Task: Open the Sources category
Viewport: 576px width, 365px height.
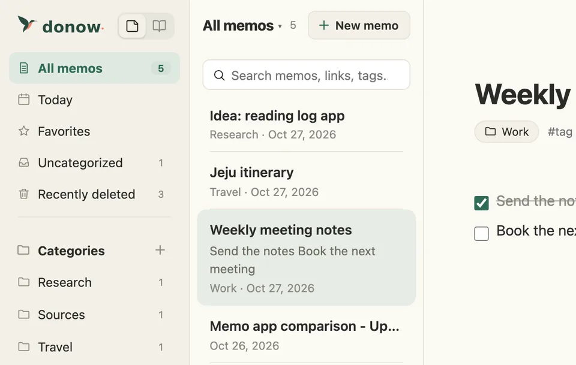Action: pyautogui.click(x=94, y=315)
